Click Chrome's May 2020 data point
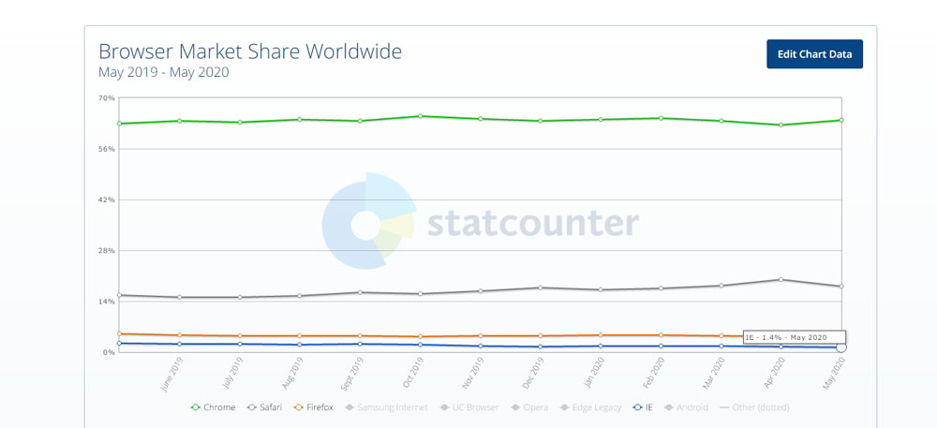 [840, 120]
